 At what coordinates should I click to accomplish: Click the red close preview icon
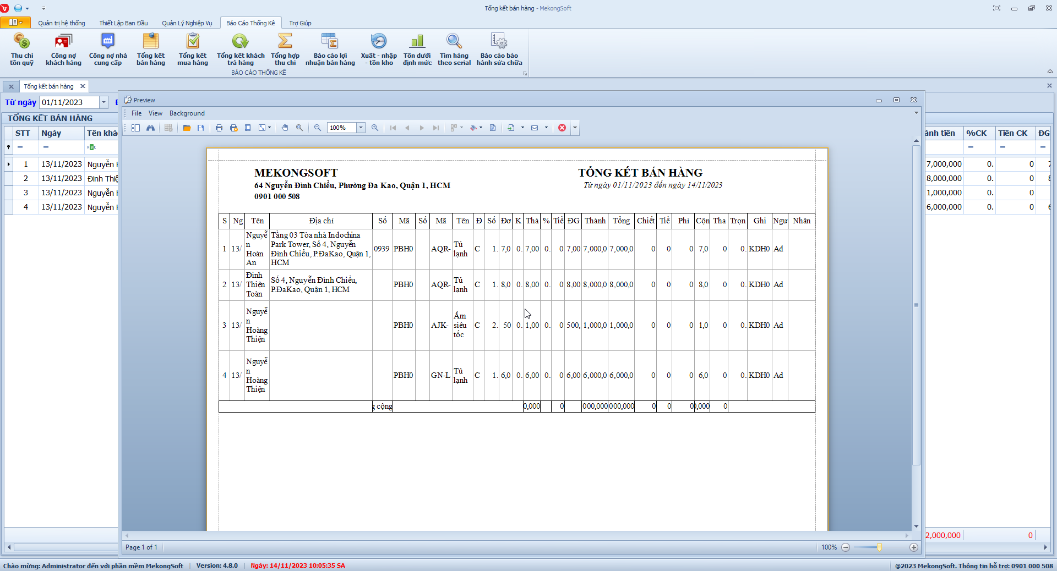point(562,128)
